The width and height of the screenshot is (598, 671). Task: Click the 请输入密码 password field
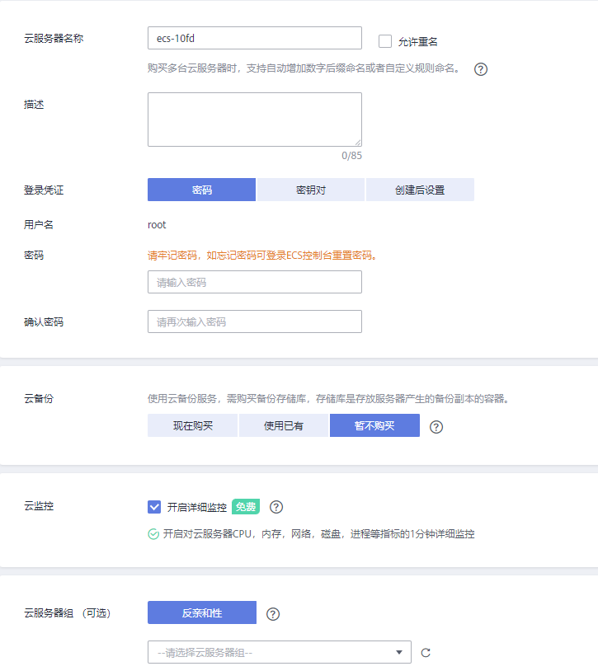pyautogui.click(x=254, y=282)
